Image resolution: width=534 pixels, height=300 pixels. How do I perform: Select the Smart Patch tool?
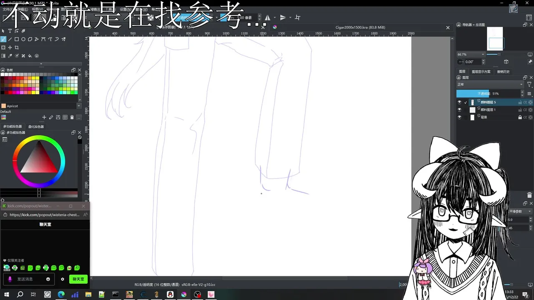[23, 56]
